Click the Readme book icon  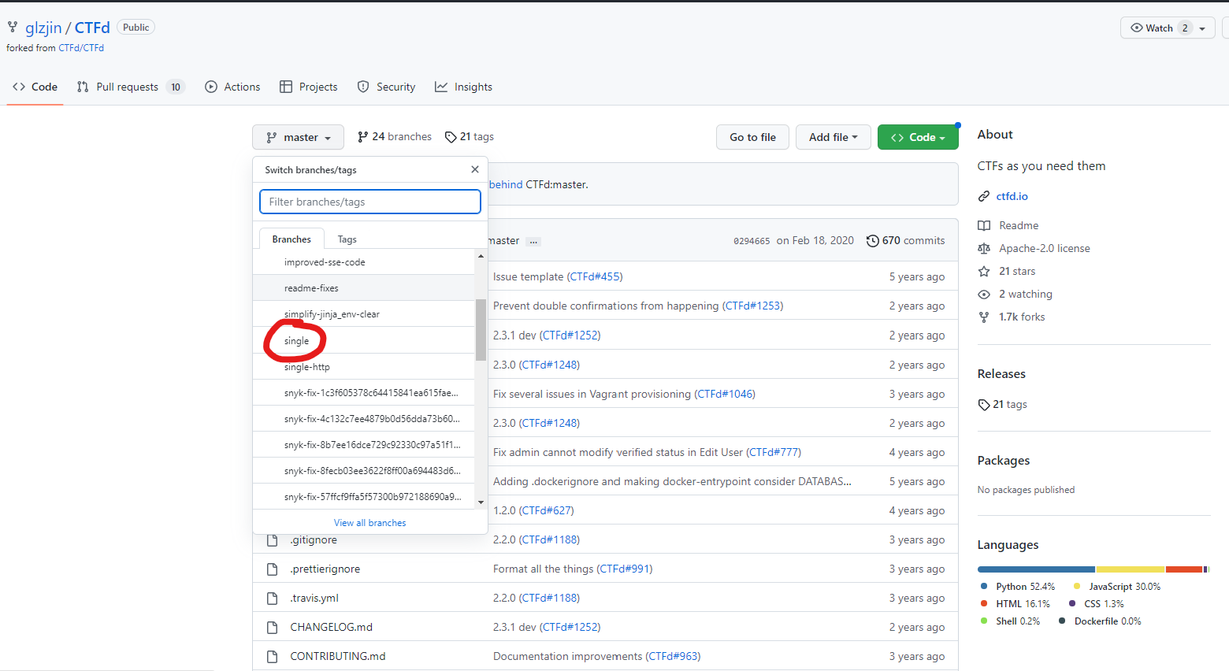click(x=984, y=226)
